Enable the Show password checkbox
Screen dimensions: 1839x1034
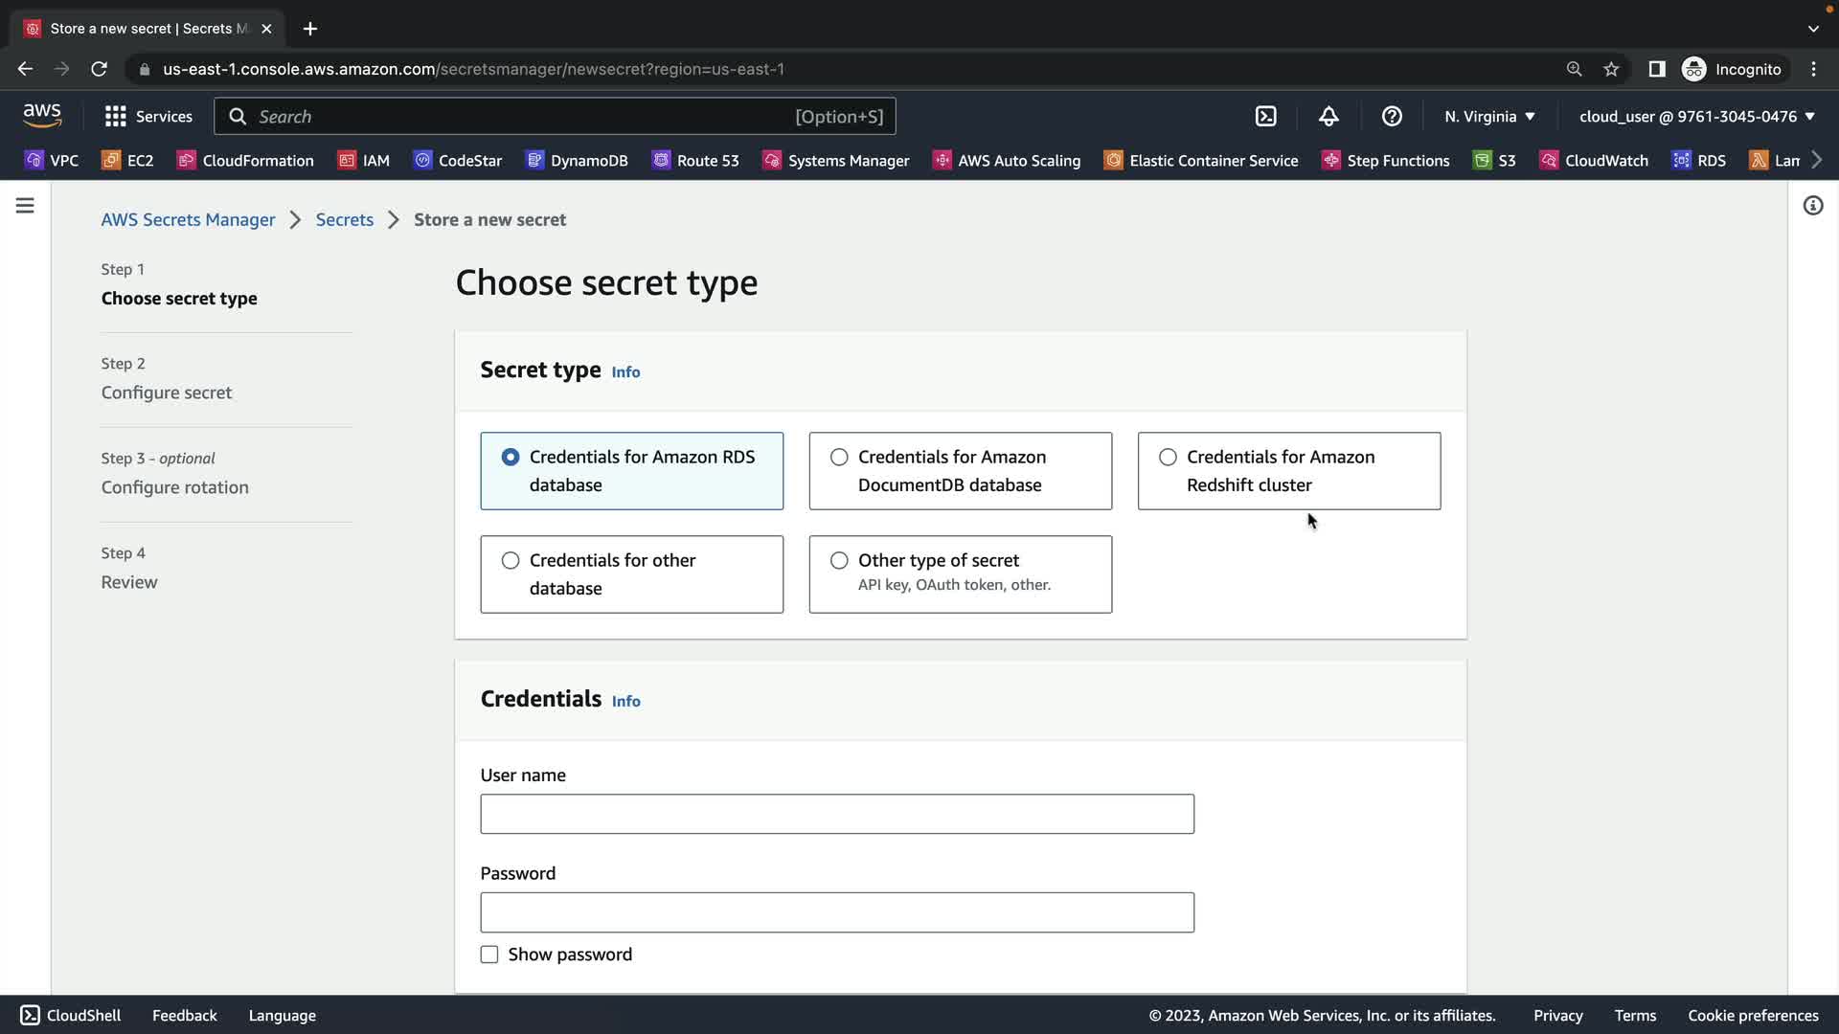[489, 955]
